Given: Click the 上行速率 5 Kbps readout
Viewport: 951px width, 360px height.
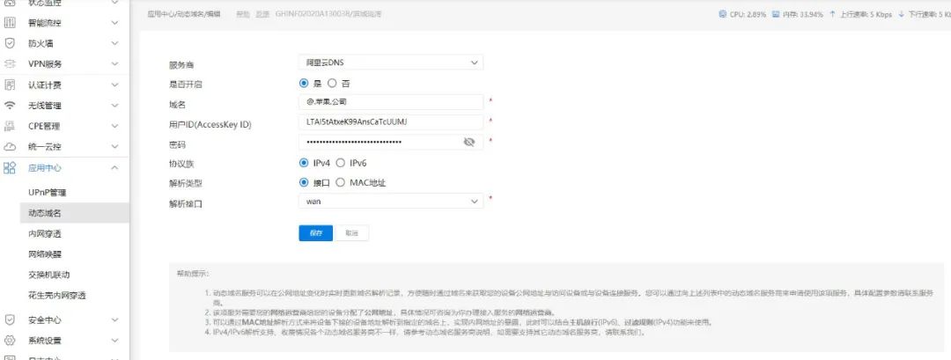Looking at the screenshot, I should click(866, 14).
